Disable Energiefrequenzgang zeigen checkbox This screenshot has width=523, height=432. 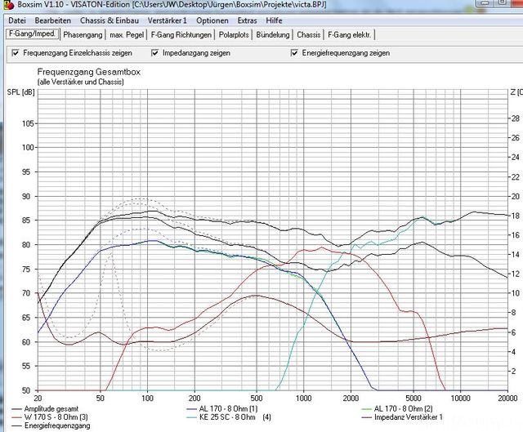295,54
